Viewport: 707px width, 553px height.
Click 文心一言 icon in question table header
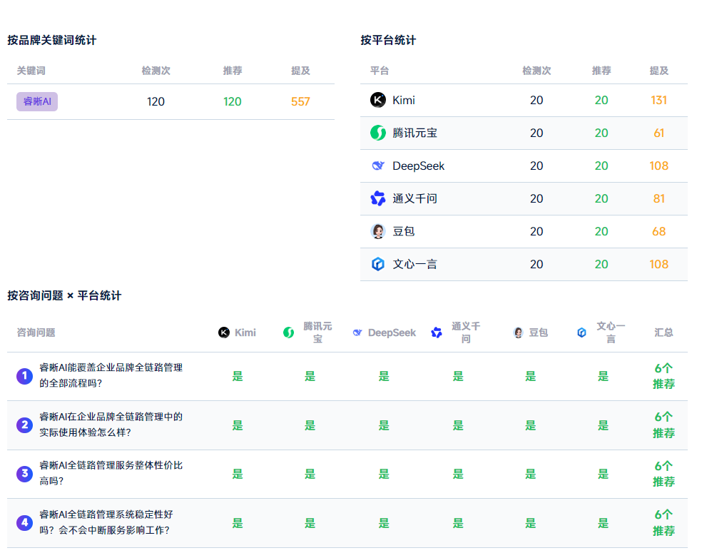pyautogui.click(x=581, y=333)
